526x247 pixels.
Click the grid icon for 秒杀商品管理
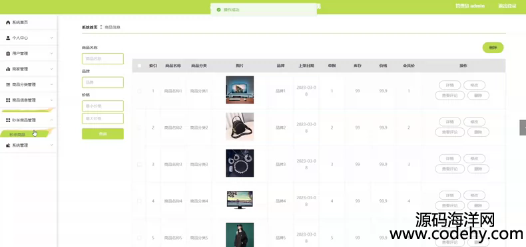coord(8,120)
